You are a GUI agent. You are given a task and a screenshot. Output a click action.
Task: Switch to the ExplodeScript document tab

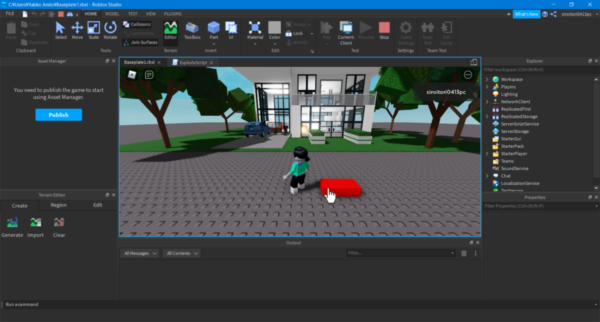[x=192, y=62]
